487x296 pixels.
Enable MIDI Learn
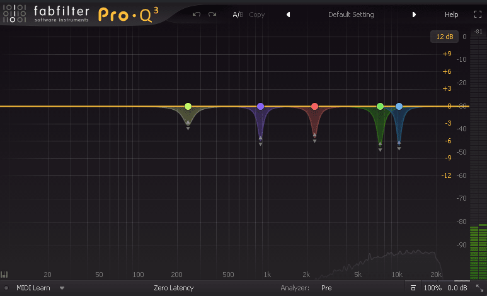pyautogui.click(x=33, y=288)
